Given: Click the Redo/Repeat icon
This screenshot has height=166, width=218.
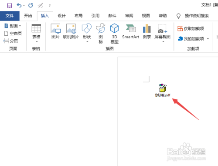Looking at the screenshot, I should tap(31, 6).
